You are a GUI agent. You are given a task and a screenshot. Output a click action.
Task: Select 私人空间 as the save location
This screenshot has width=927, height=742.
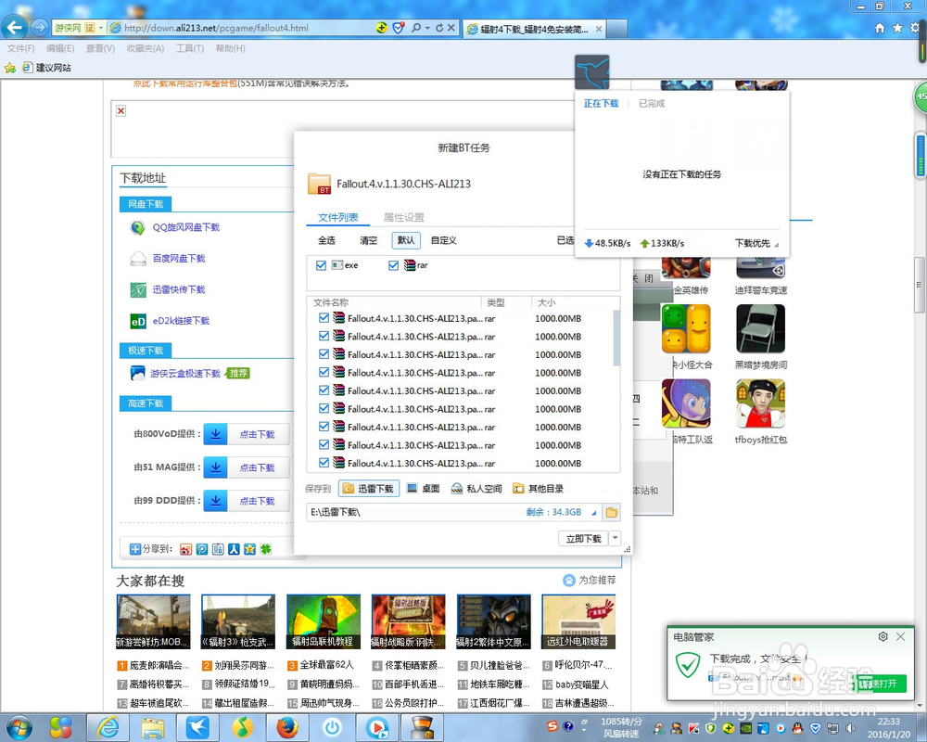476,488
